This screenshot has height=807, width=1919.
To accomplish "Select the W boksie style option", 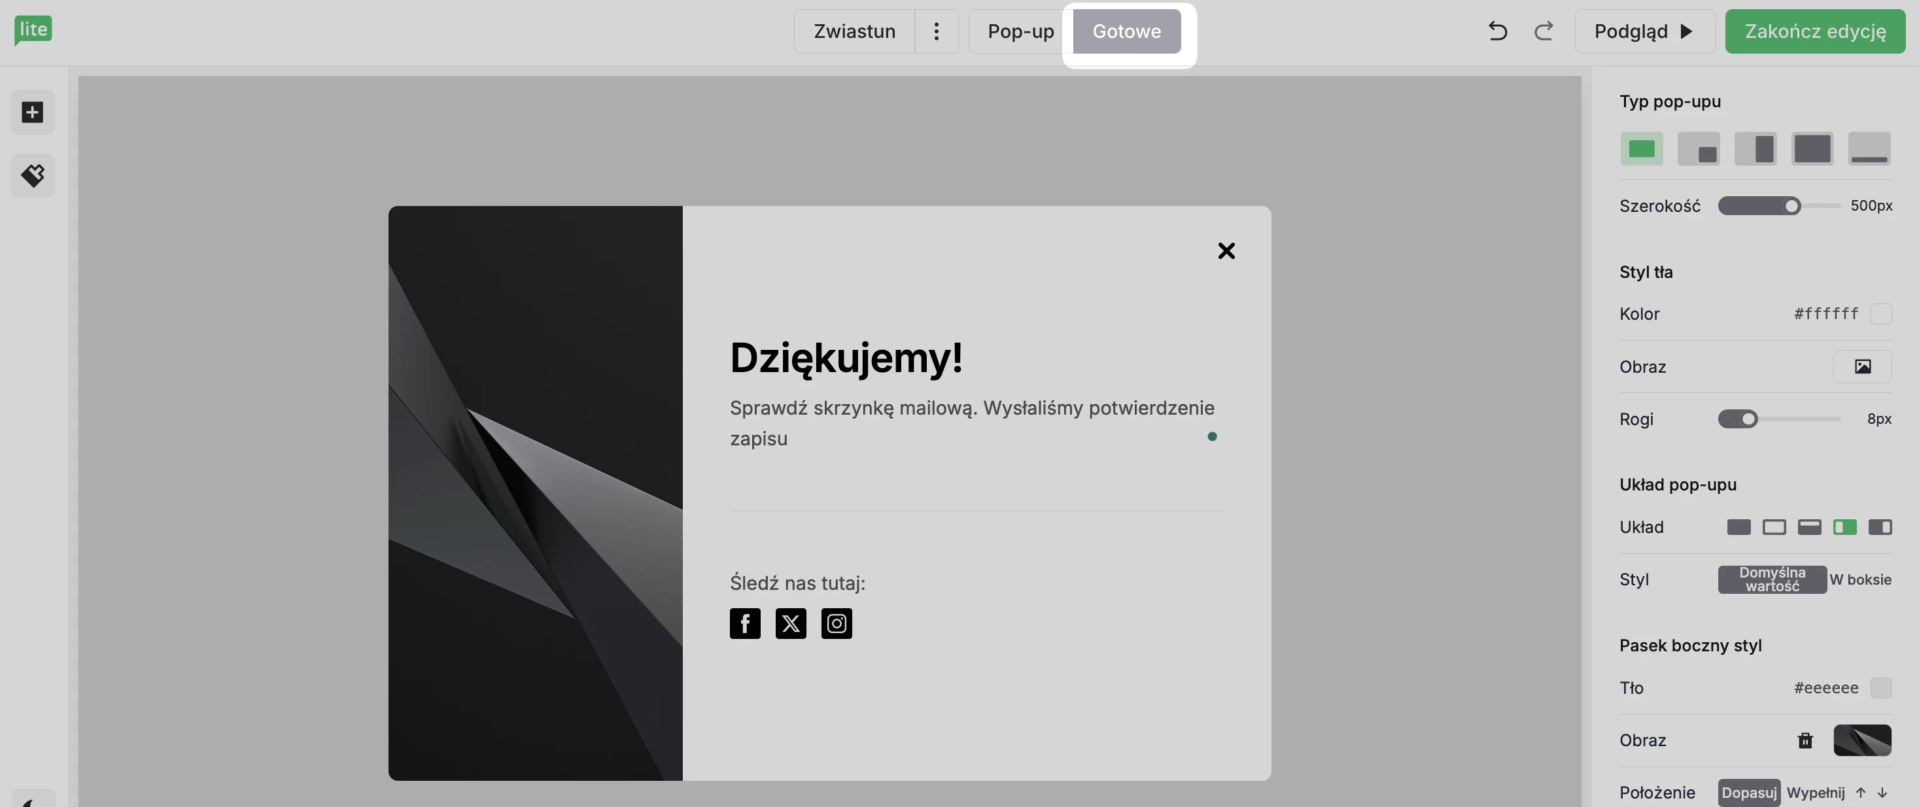I will (1860, 579).
